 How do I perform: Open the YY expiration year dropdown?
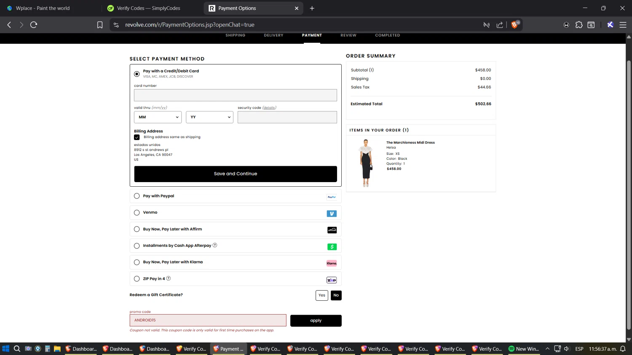point(210,117)
